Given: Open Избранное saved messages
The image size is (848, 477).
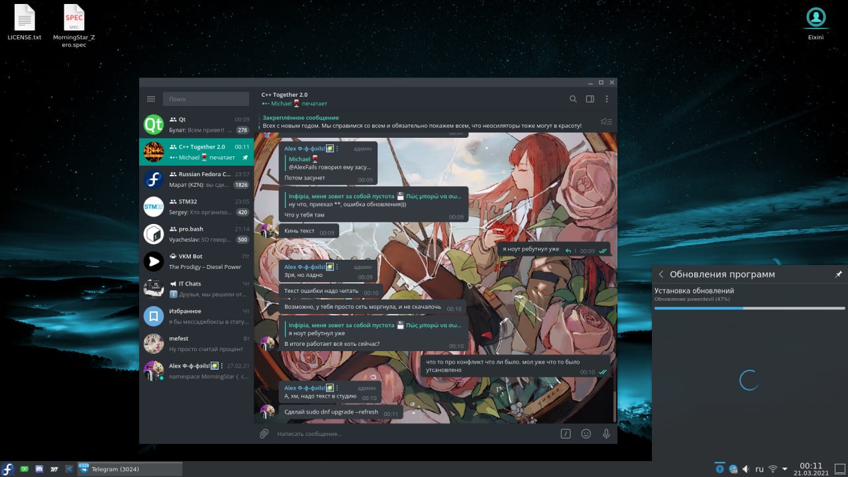Looking at the screenshot, I should pos(197,316).
